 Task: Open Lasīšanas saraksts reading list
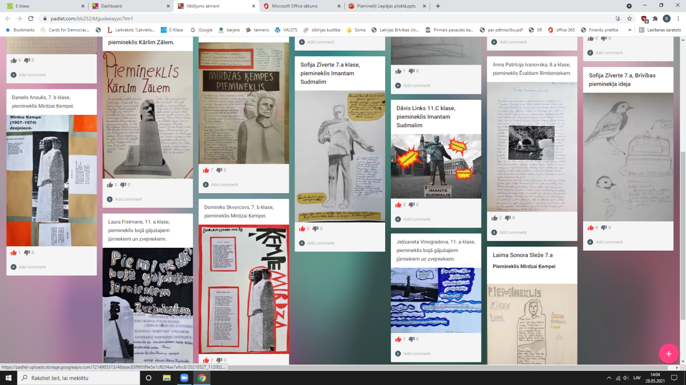click(660, 30)
